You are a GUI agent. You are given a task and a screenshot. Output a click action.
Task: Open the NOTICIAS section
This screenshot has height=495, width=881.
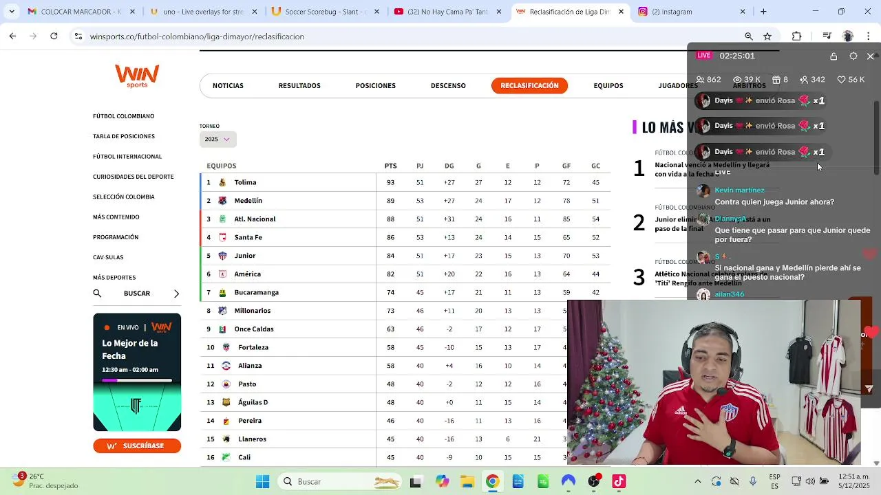pyautogui.click(x=228, y=86)
